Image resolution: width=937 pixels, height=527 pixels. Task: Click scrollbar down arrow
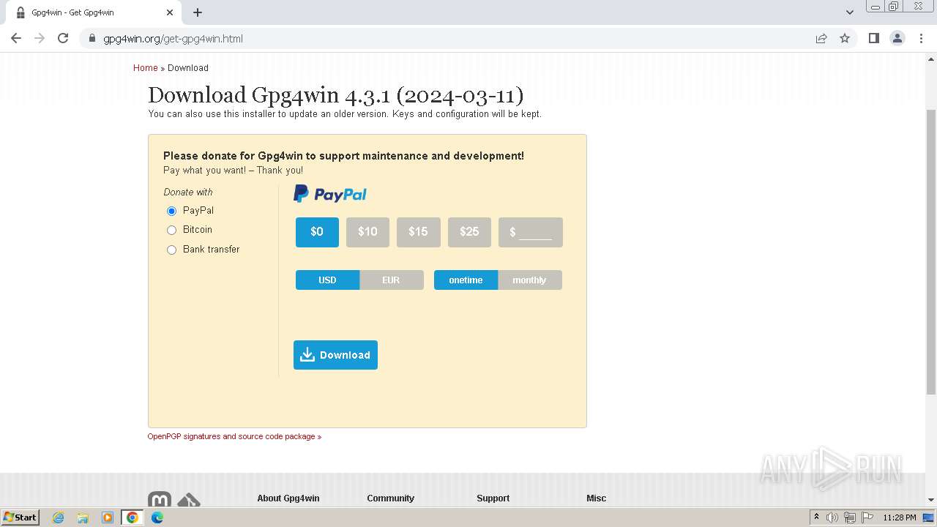coord(931,500)
